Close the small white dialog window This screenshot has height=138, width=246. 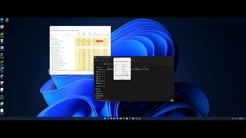(129, 59)
